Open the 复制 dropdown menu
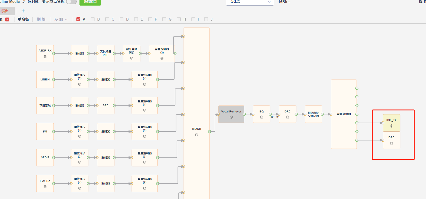 61,19
